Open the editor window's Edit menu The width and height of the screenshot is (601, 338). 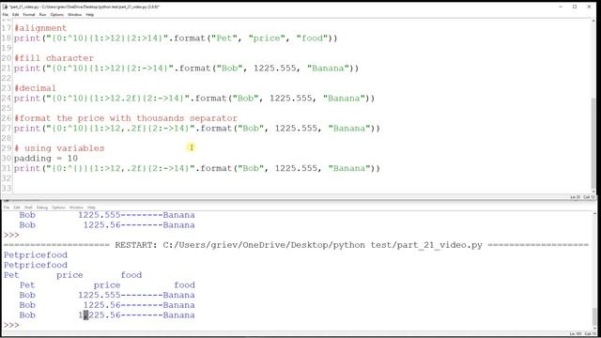click(x=15, y=15)
